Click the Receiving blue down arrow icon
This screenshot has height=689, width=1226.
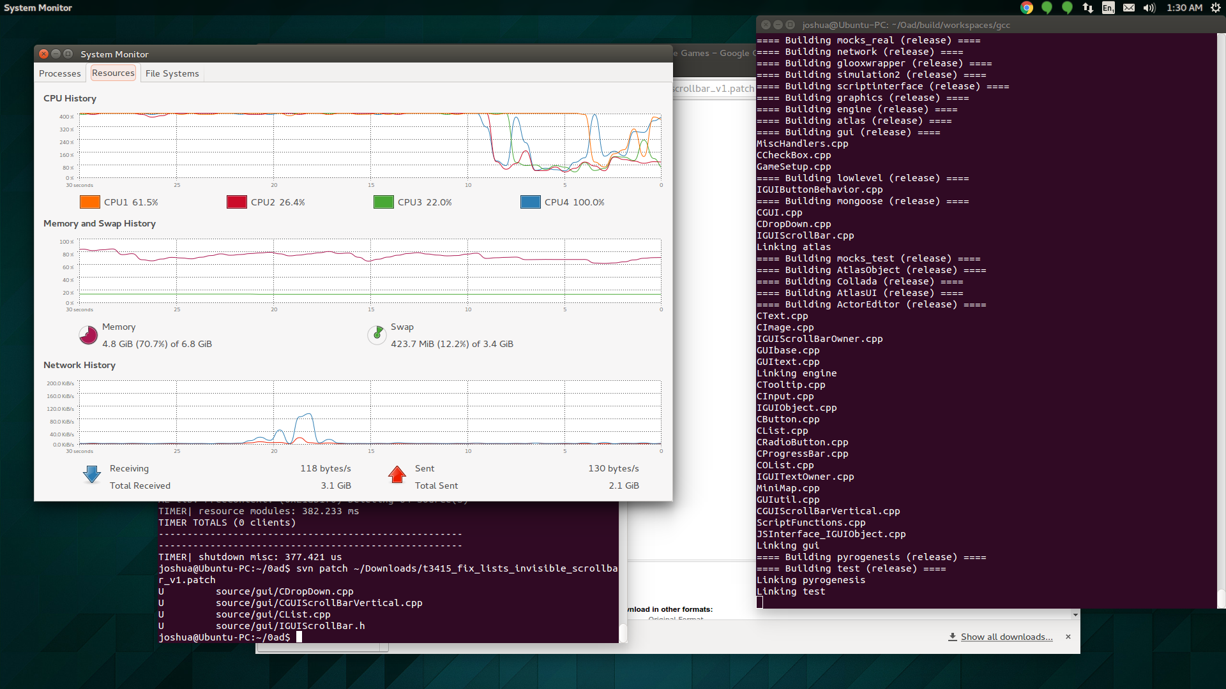coord(92,475)
